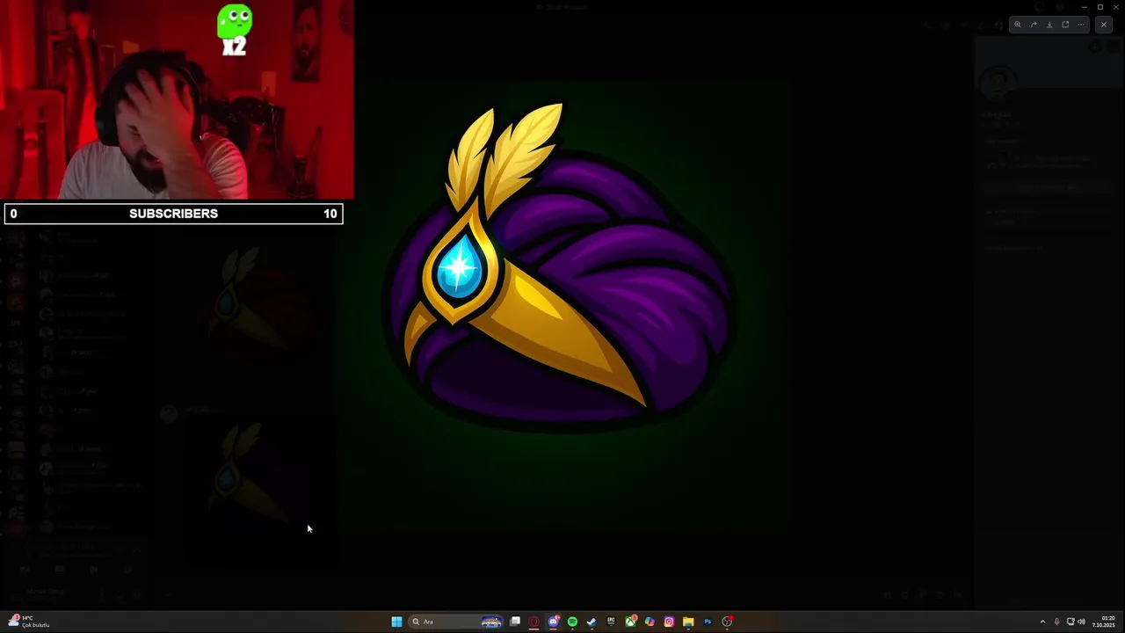
Task: Open File Explorer from the taskbar
Action: point(688,622)
